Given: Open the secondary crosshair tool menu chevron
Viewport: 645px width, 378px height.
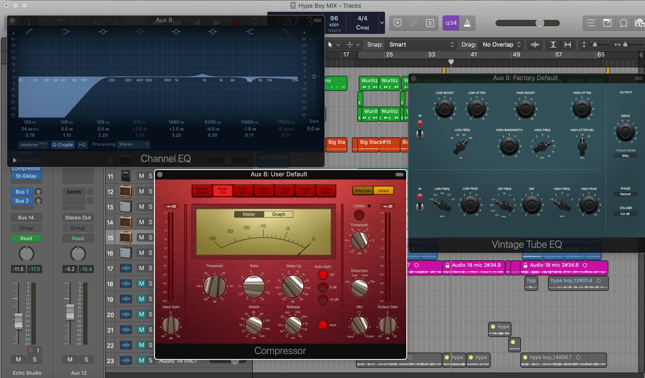Looking at the screenshot, I should point(358,45).
